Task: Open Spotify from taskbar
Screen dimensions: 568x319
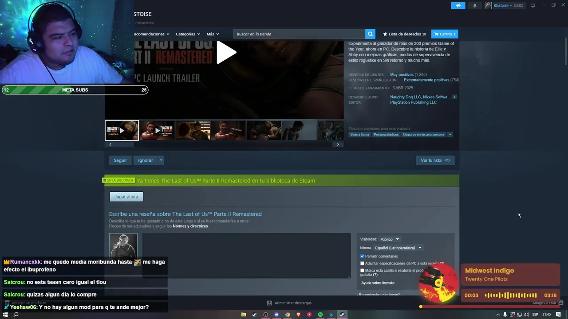Action: click(x=320, y=315)
